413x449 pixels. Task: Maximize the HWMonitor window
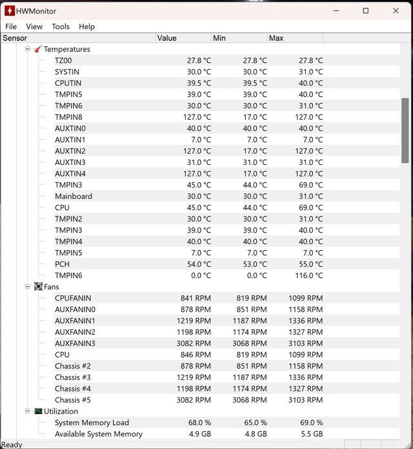tap(366, 11)
